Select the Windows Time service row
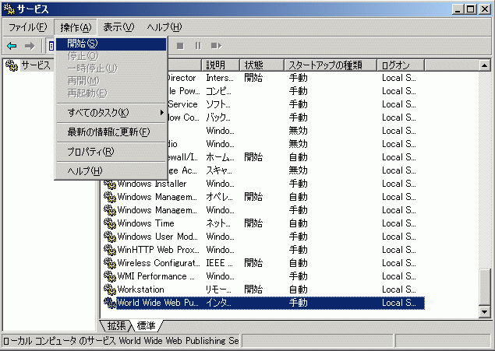 tap(264, 223)
